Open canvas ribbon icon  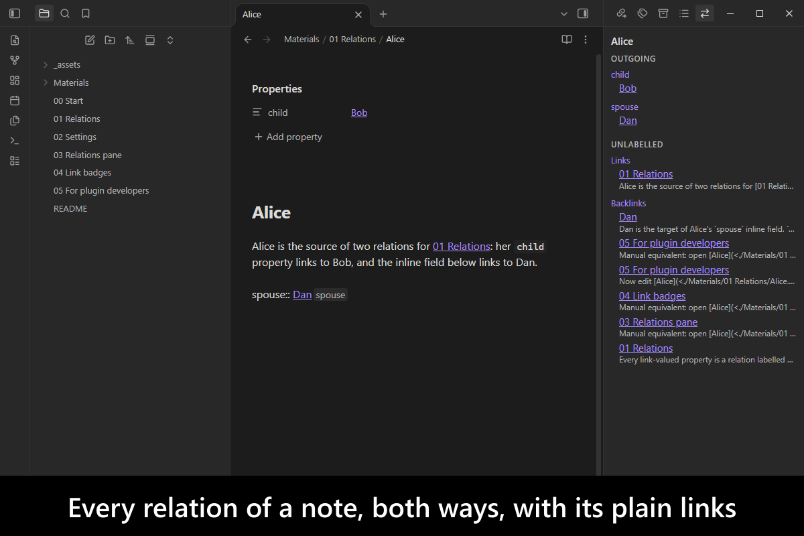[15, 80]
